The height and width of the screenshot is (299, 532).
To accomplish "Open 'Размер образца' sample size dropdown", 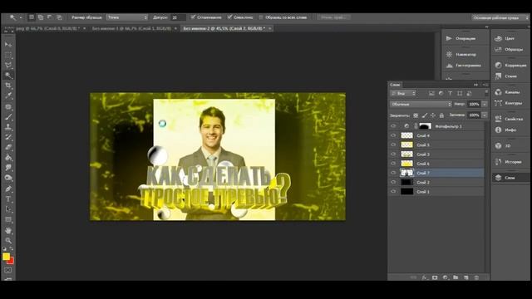I will 127,17.
